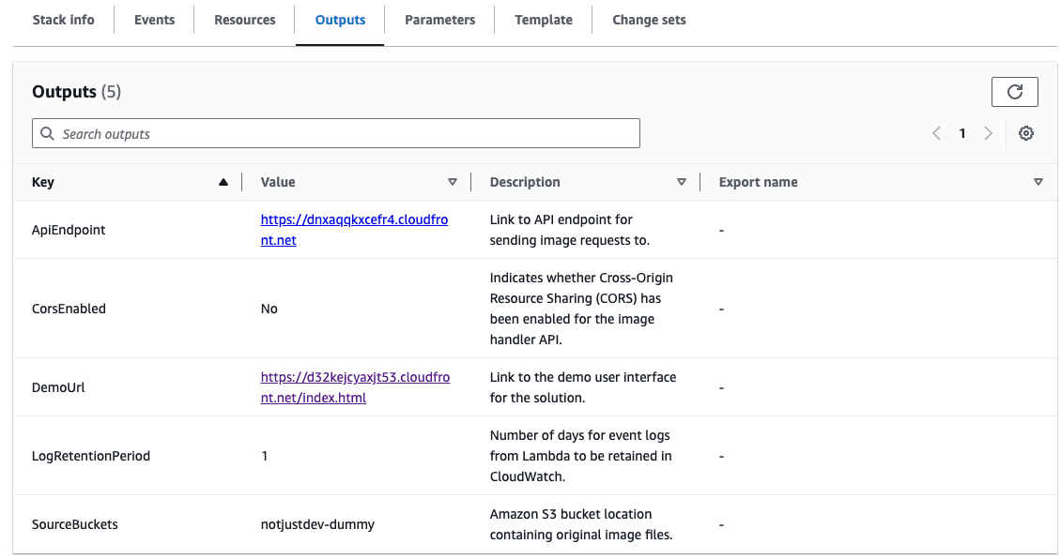Sort by the Export name column arrow

[1038, 182]
